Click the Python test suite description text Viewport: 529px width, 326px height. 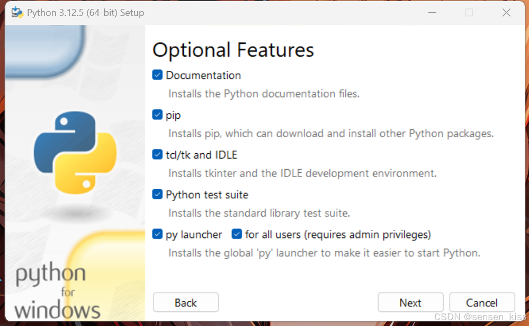[258, 213]
